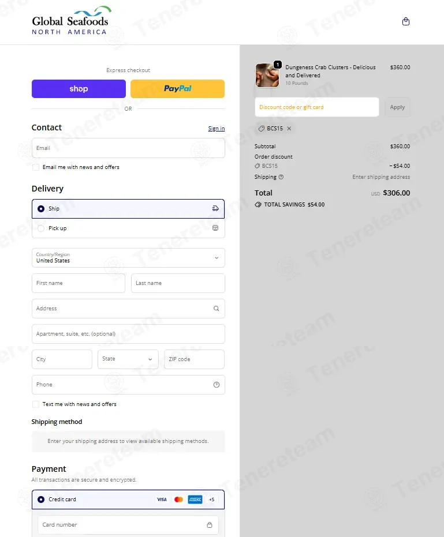Click the Global Seafoods North America logo
The height and width of the screenshot is (537, 444).
[72, 21]
